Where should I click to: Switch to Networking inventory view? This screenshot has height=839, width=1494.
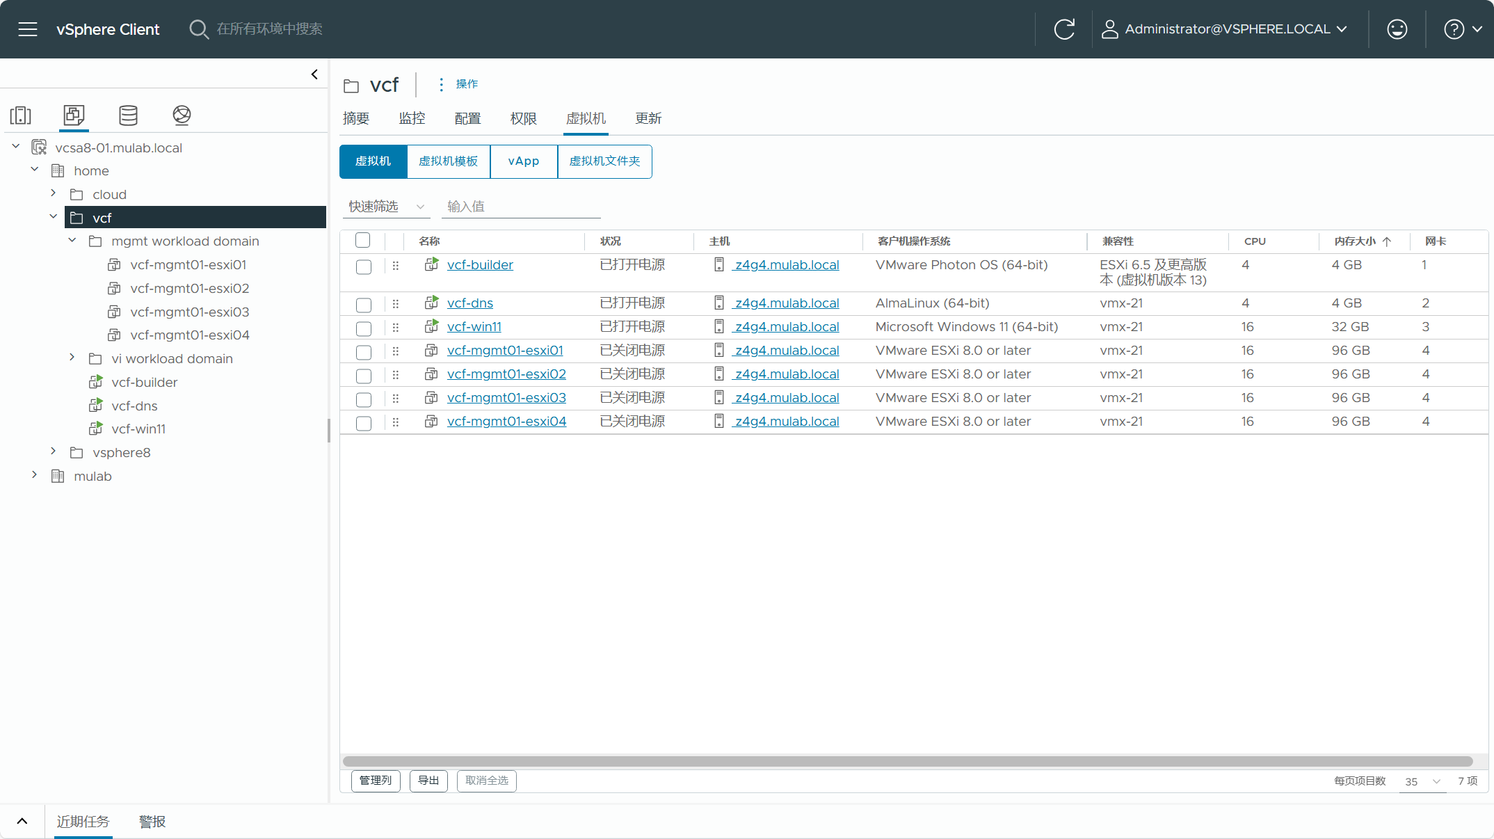pos(182,115)
